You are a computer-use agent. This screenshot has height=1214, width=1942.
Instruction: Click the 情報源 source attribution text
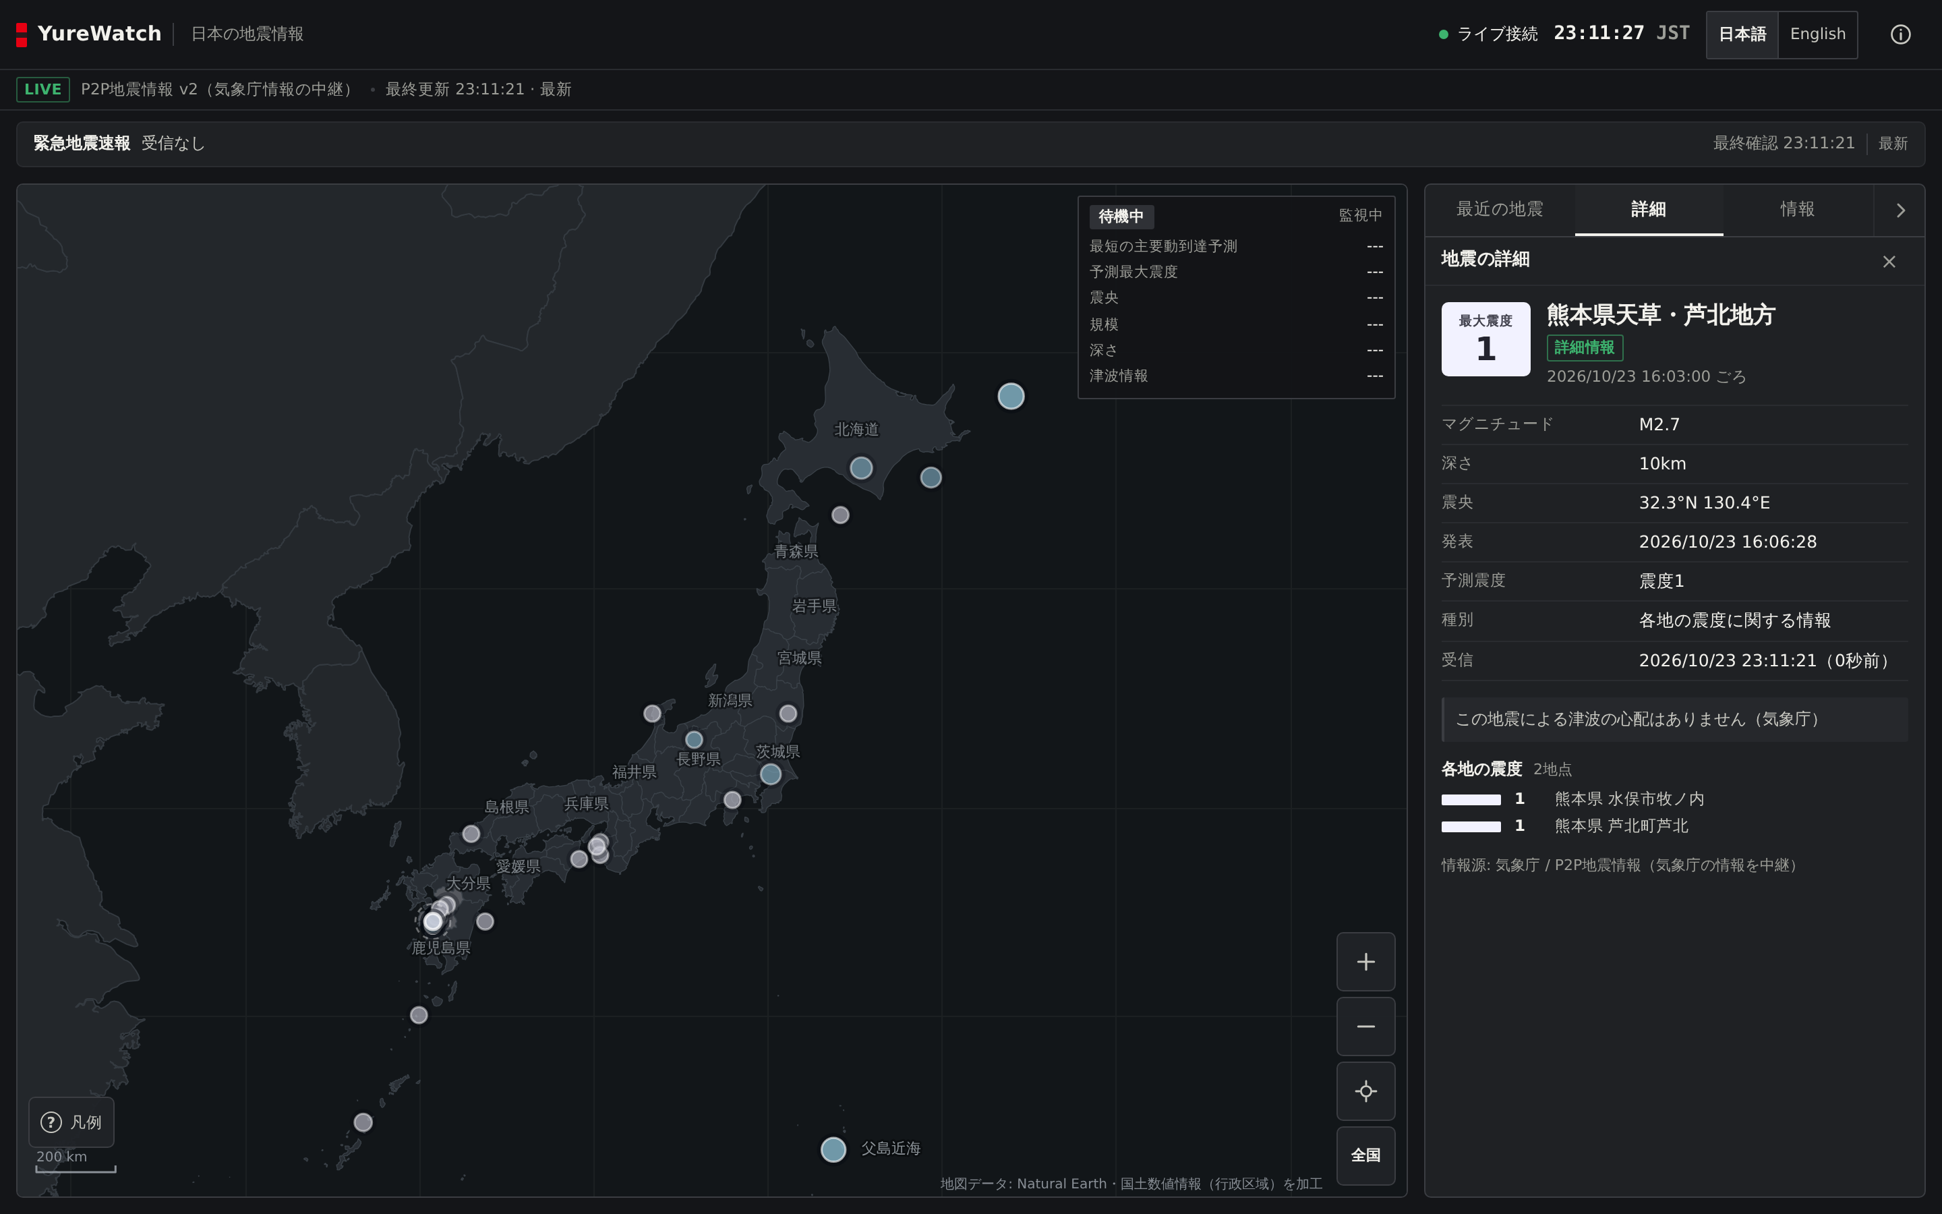click(x=1621, y=865)
